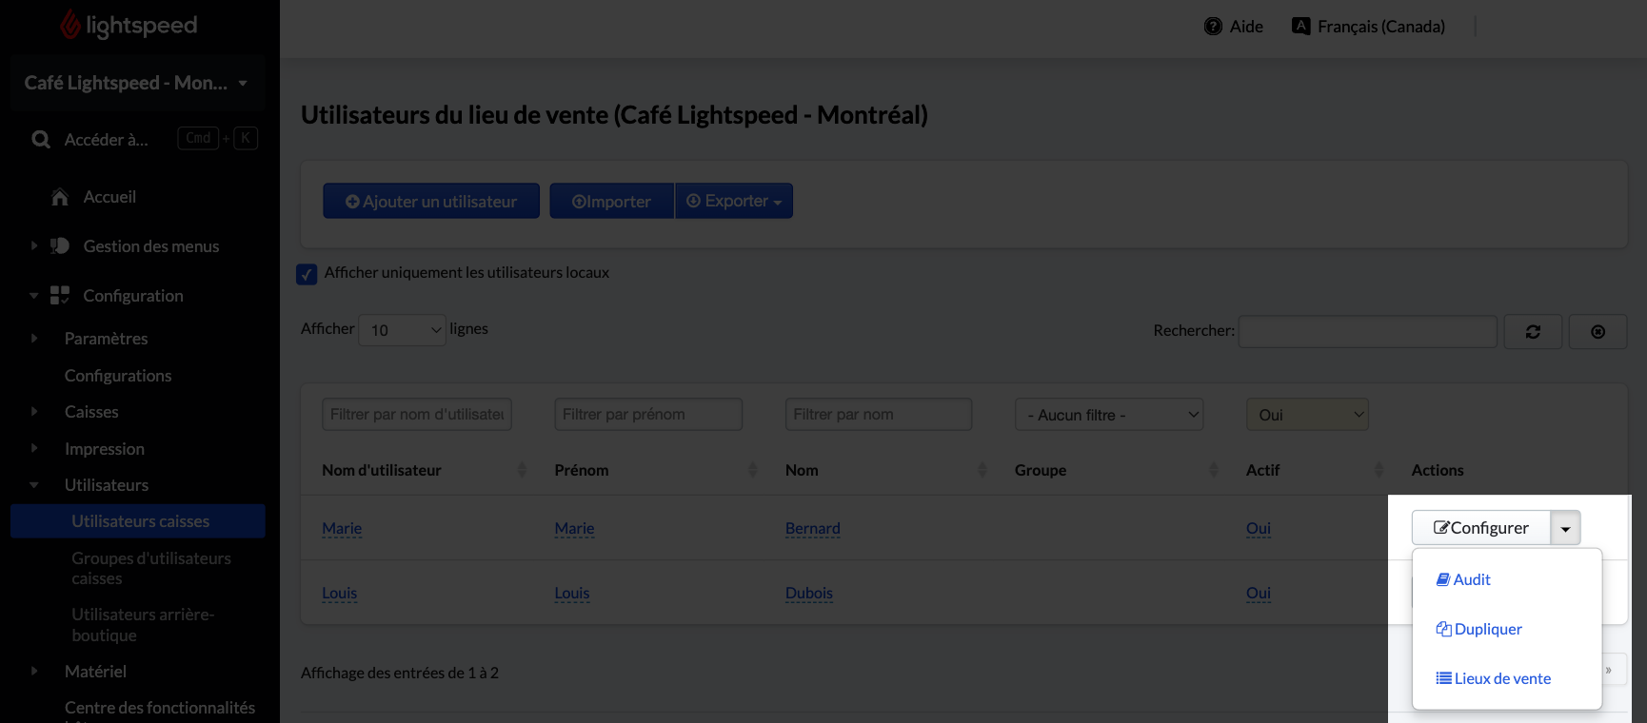Click the Configurer button for Marie
Viewport: 1647px width, 723px height.
coord(1481,528)
